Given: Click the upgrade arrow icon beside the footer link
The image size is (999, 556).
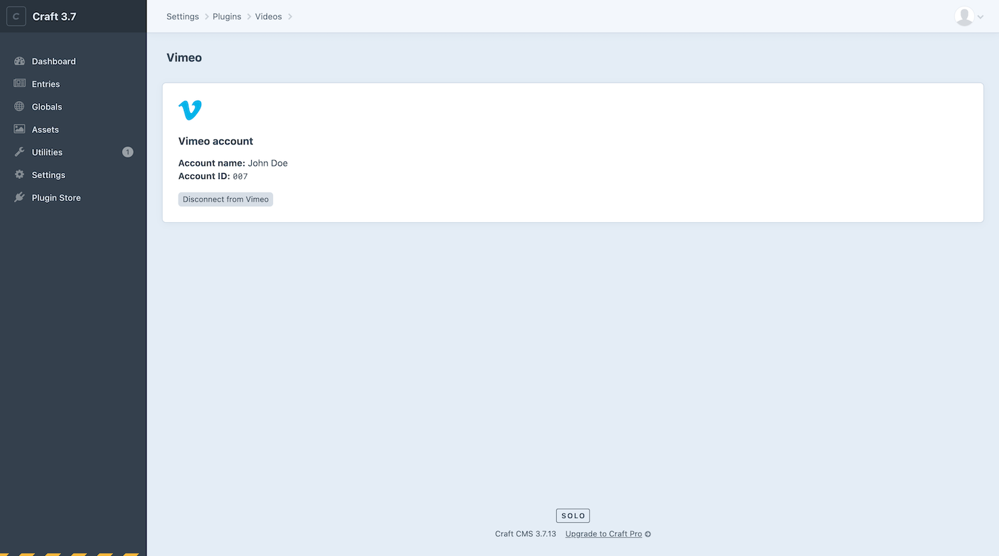Looking at the screenshot, I should click(647, 533).
